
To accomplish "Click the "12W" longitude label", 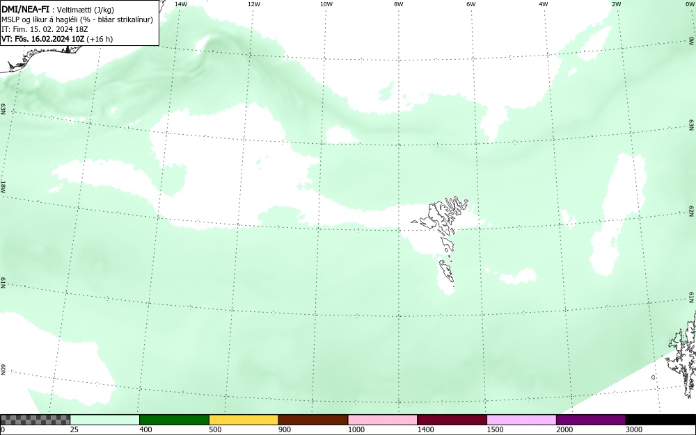I will coord(253,4).
